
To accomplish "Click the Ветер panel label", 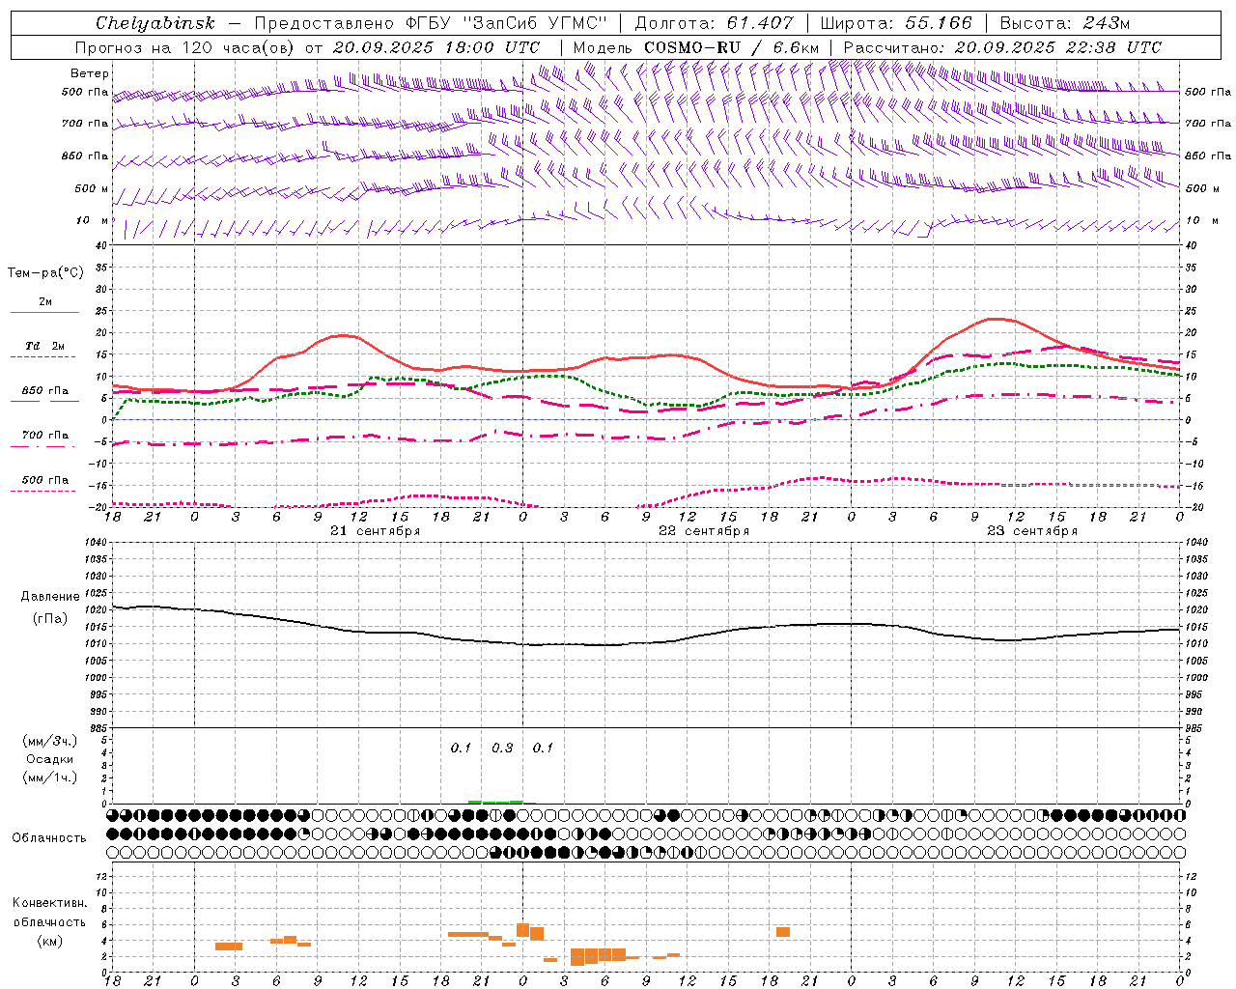I will coord(90,73).
